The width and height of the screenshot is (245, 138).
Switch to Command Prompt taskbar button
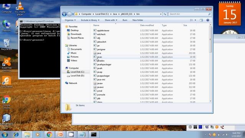[94, 135]
